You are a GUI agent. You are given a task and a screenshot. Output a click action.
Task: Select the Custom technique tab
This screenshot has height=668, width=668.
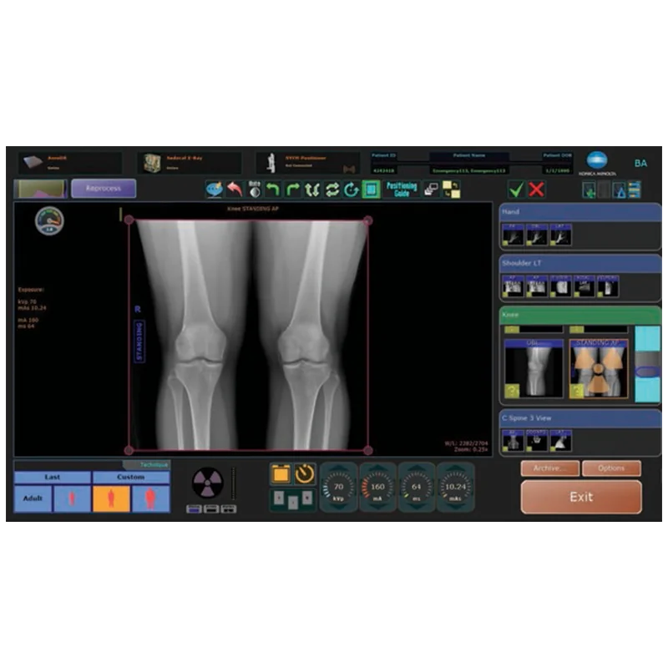[130, 477]
